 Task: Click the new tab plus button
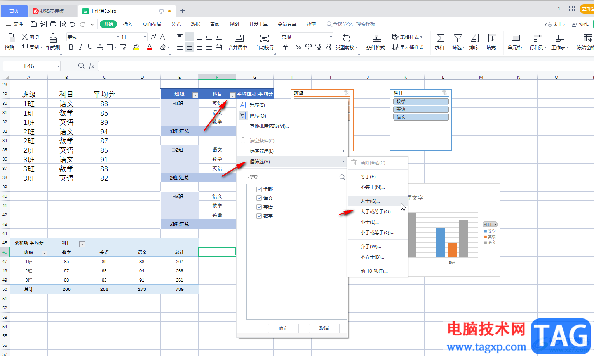183,11
